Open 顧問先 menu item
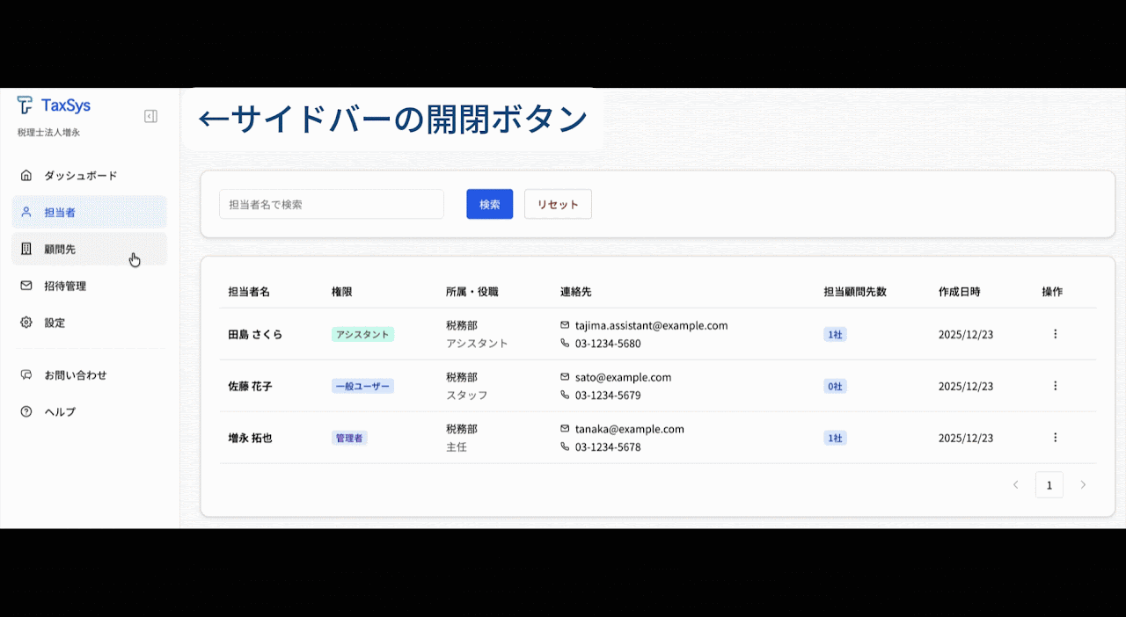 [89, 250]
